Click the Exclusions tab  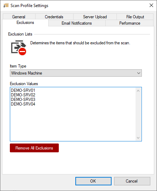pos(25,23)
